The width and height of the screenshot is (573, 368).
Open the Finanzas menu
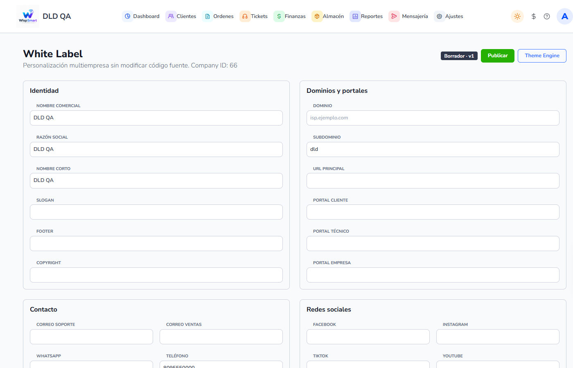[290, 16]
